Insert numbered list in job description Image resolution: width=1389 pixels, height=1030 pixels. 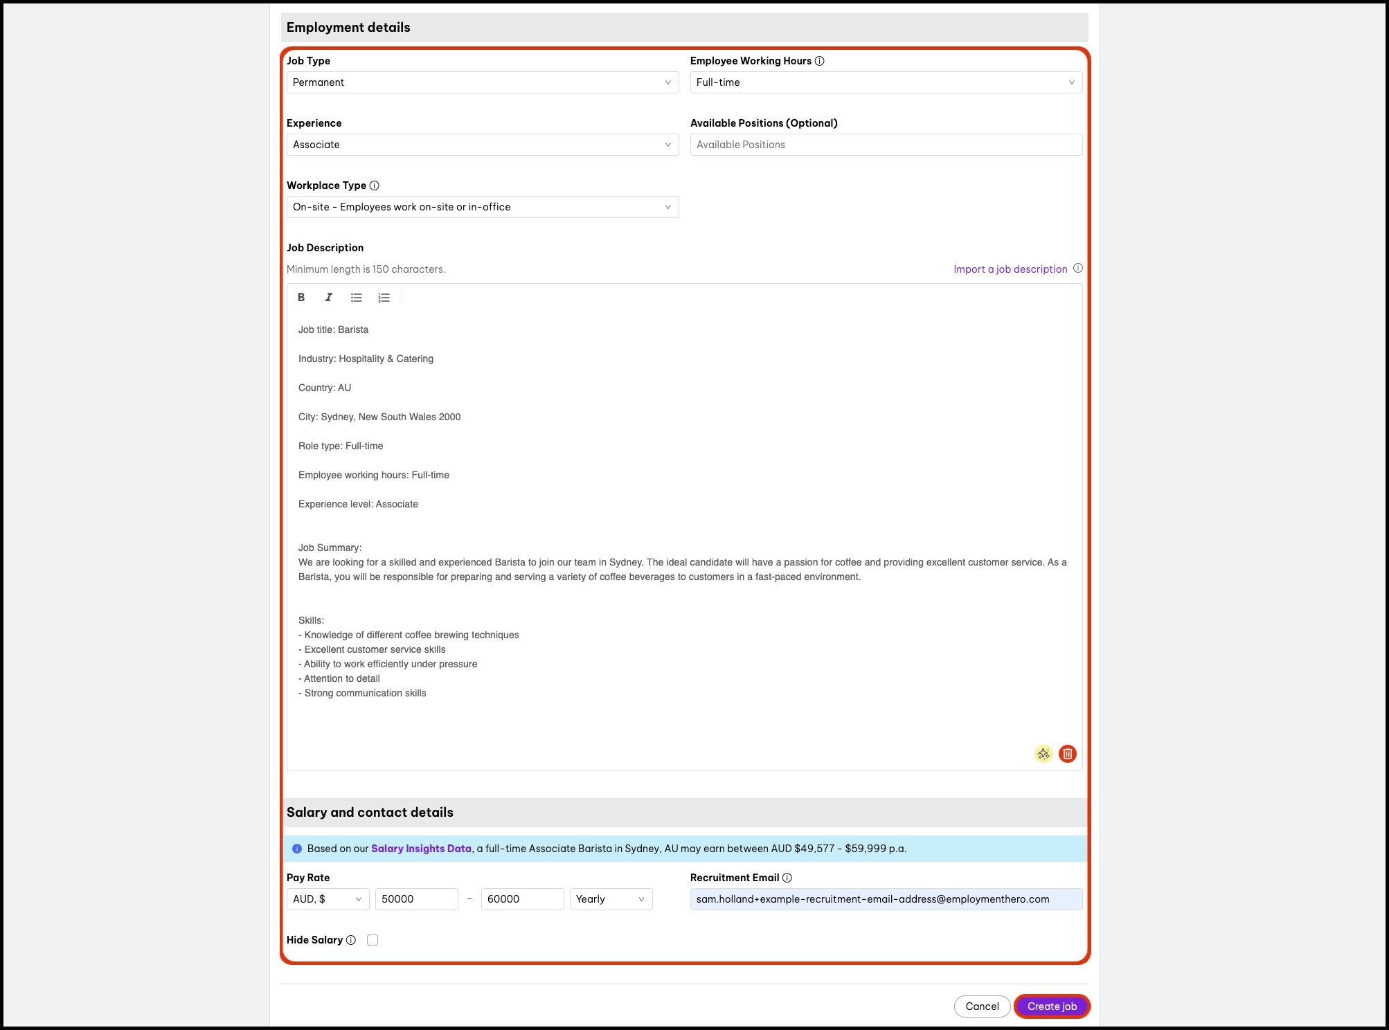click(384, 298)
